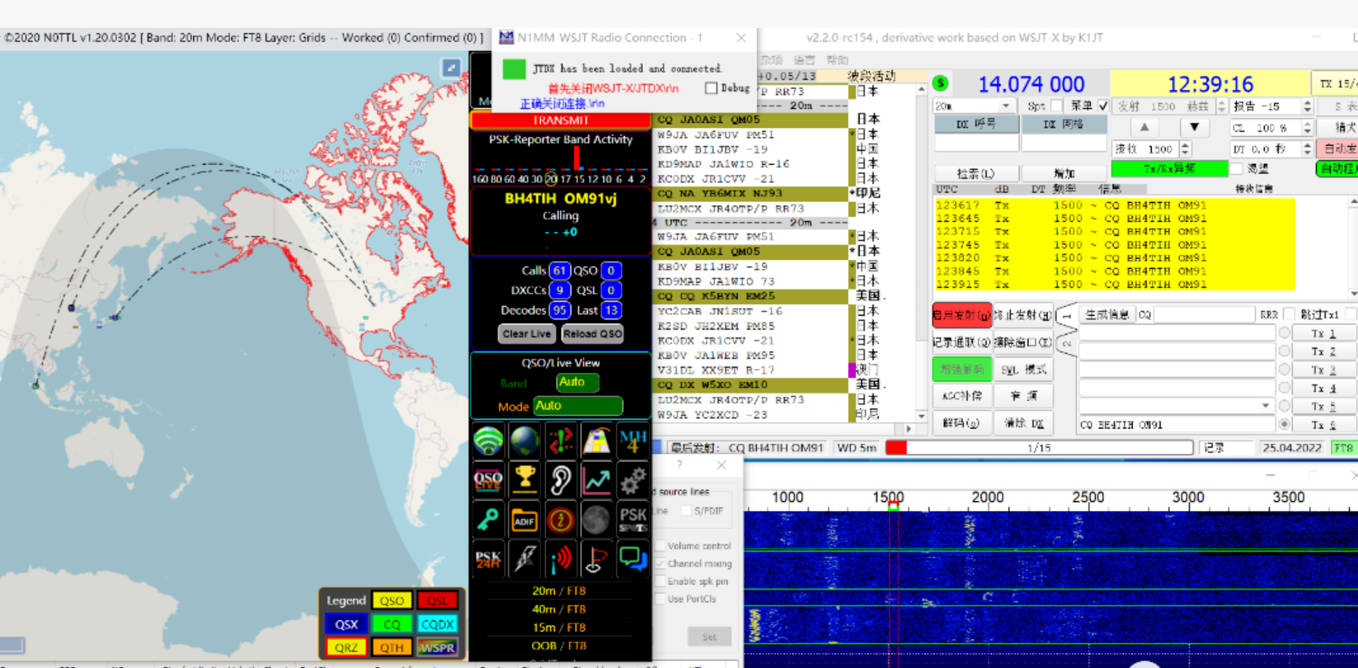This screenshot has height=668, width=1358.
Task: Enable the Spt checkbox
Action: click(x=1056, y=106)
